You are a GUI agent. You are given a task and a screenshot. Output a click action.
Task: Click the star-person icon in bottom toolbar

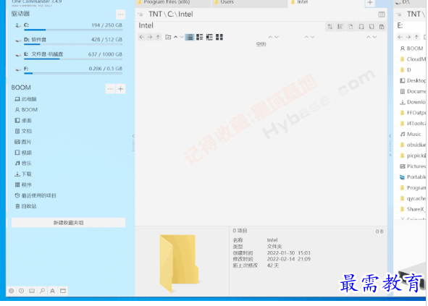tap(53, 291)
